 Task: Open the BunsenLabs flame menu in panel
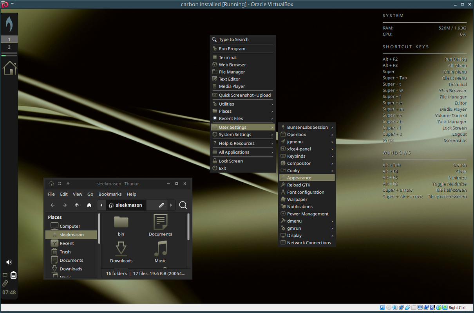pyautogui.click(x=9, y=24)
